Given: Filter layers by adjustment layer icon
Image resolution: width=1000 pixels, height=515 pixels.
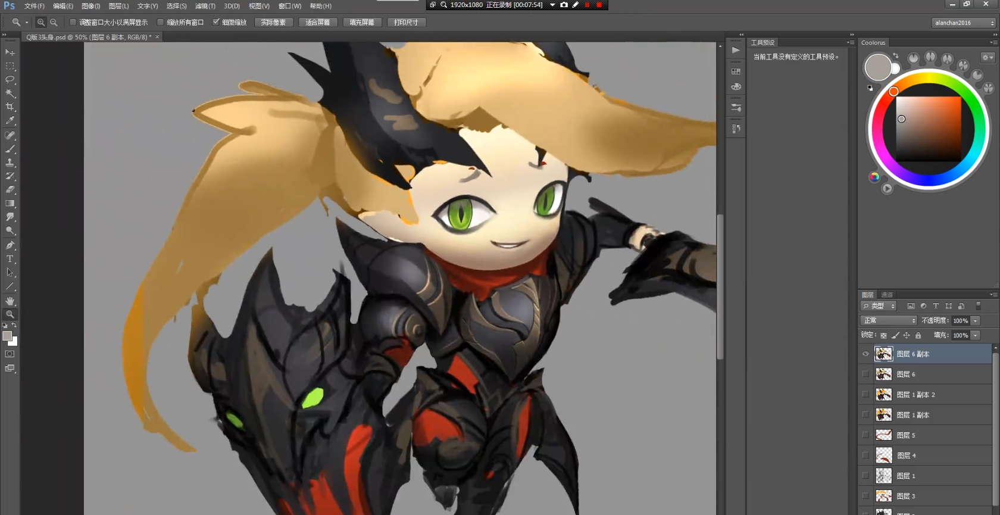Looking at the screenshot, I should click(923, 306).
